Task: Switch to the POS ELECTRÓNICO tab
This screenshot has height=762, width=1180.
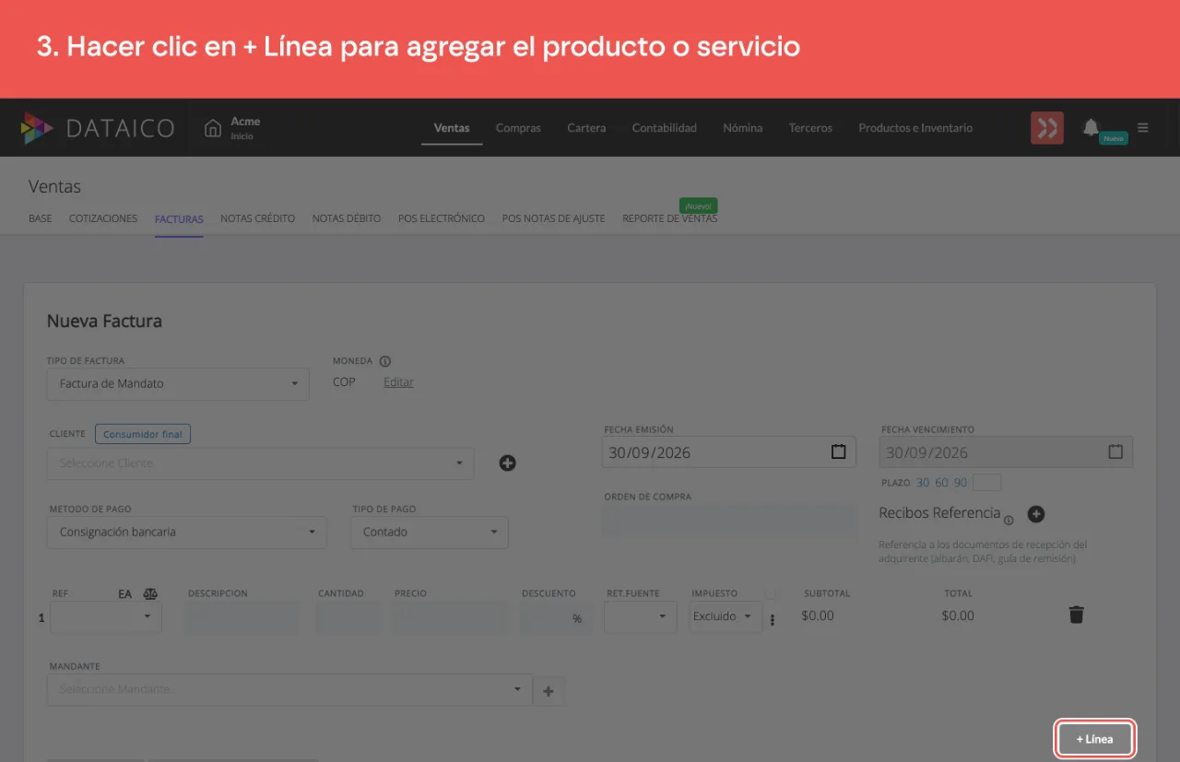Action: (x=442, y=218)
